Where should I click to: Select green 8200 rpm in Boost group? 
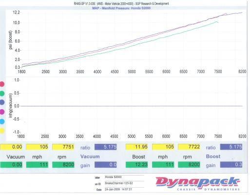tap(189, 165)
